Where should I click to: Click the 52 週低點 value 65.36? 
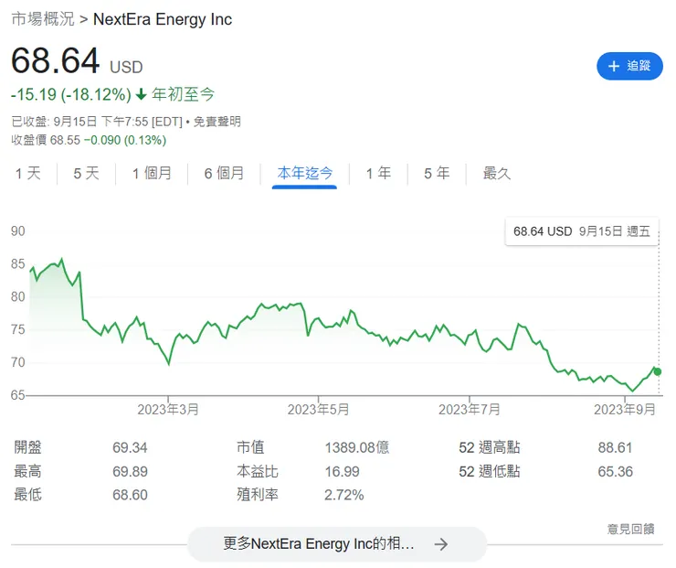(x=615, y=471)
